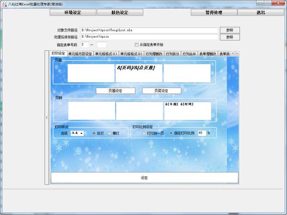The height and width of the screenshot is (215, 287).
Task: Open the 行列合并 tab
Action: (x=189, y=54)
